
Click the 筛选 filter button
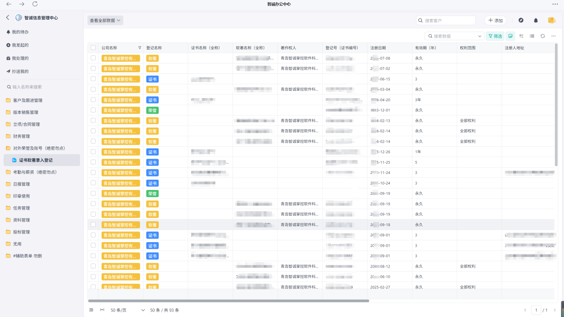point(495,36)
